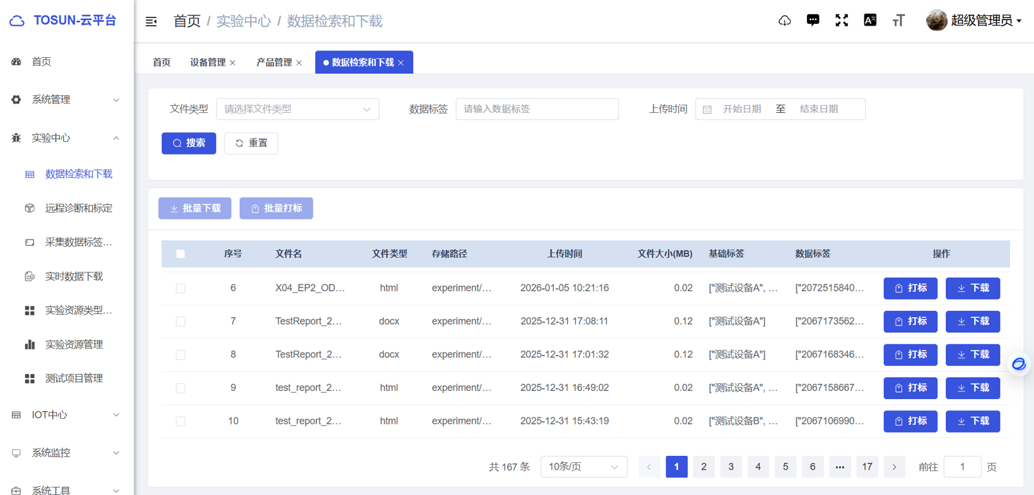Open 远程诊断和标定 in the sidebar
Image resolution: width=1034 pixels, height=495 pixels.
(x=78, y=208)
